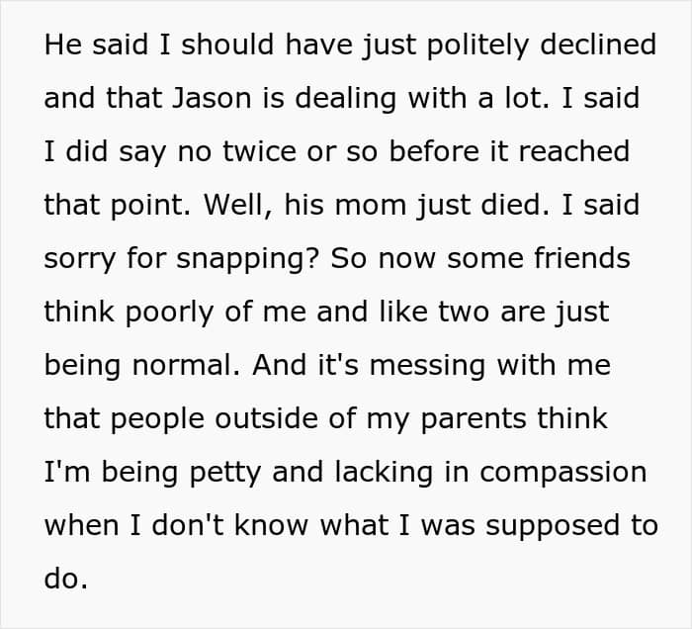Click the opening words "He said"
This screenshot has width=692, height=629.
coord(96,45)
